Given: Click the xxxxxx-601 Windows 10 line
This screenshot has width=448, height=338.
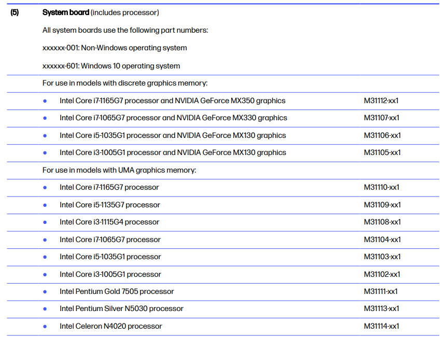Looking at the screenshot, I should click(x=111, y=66).
